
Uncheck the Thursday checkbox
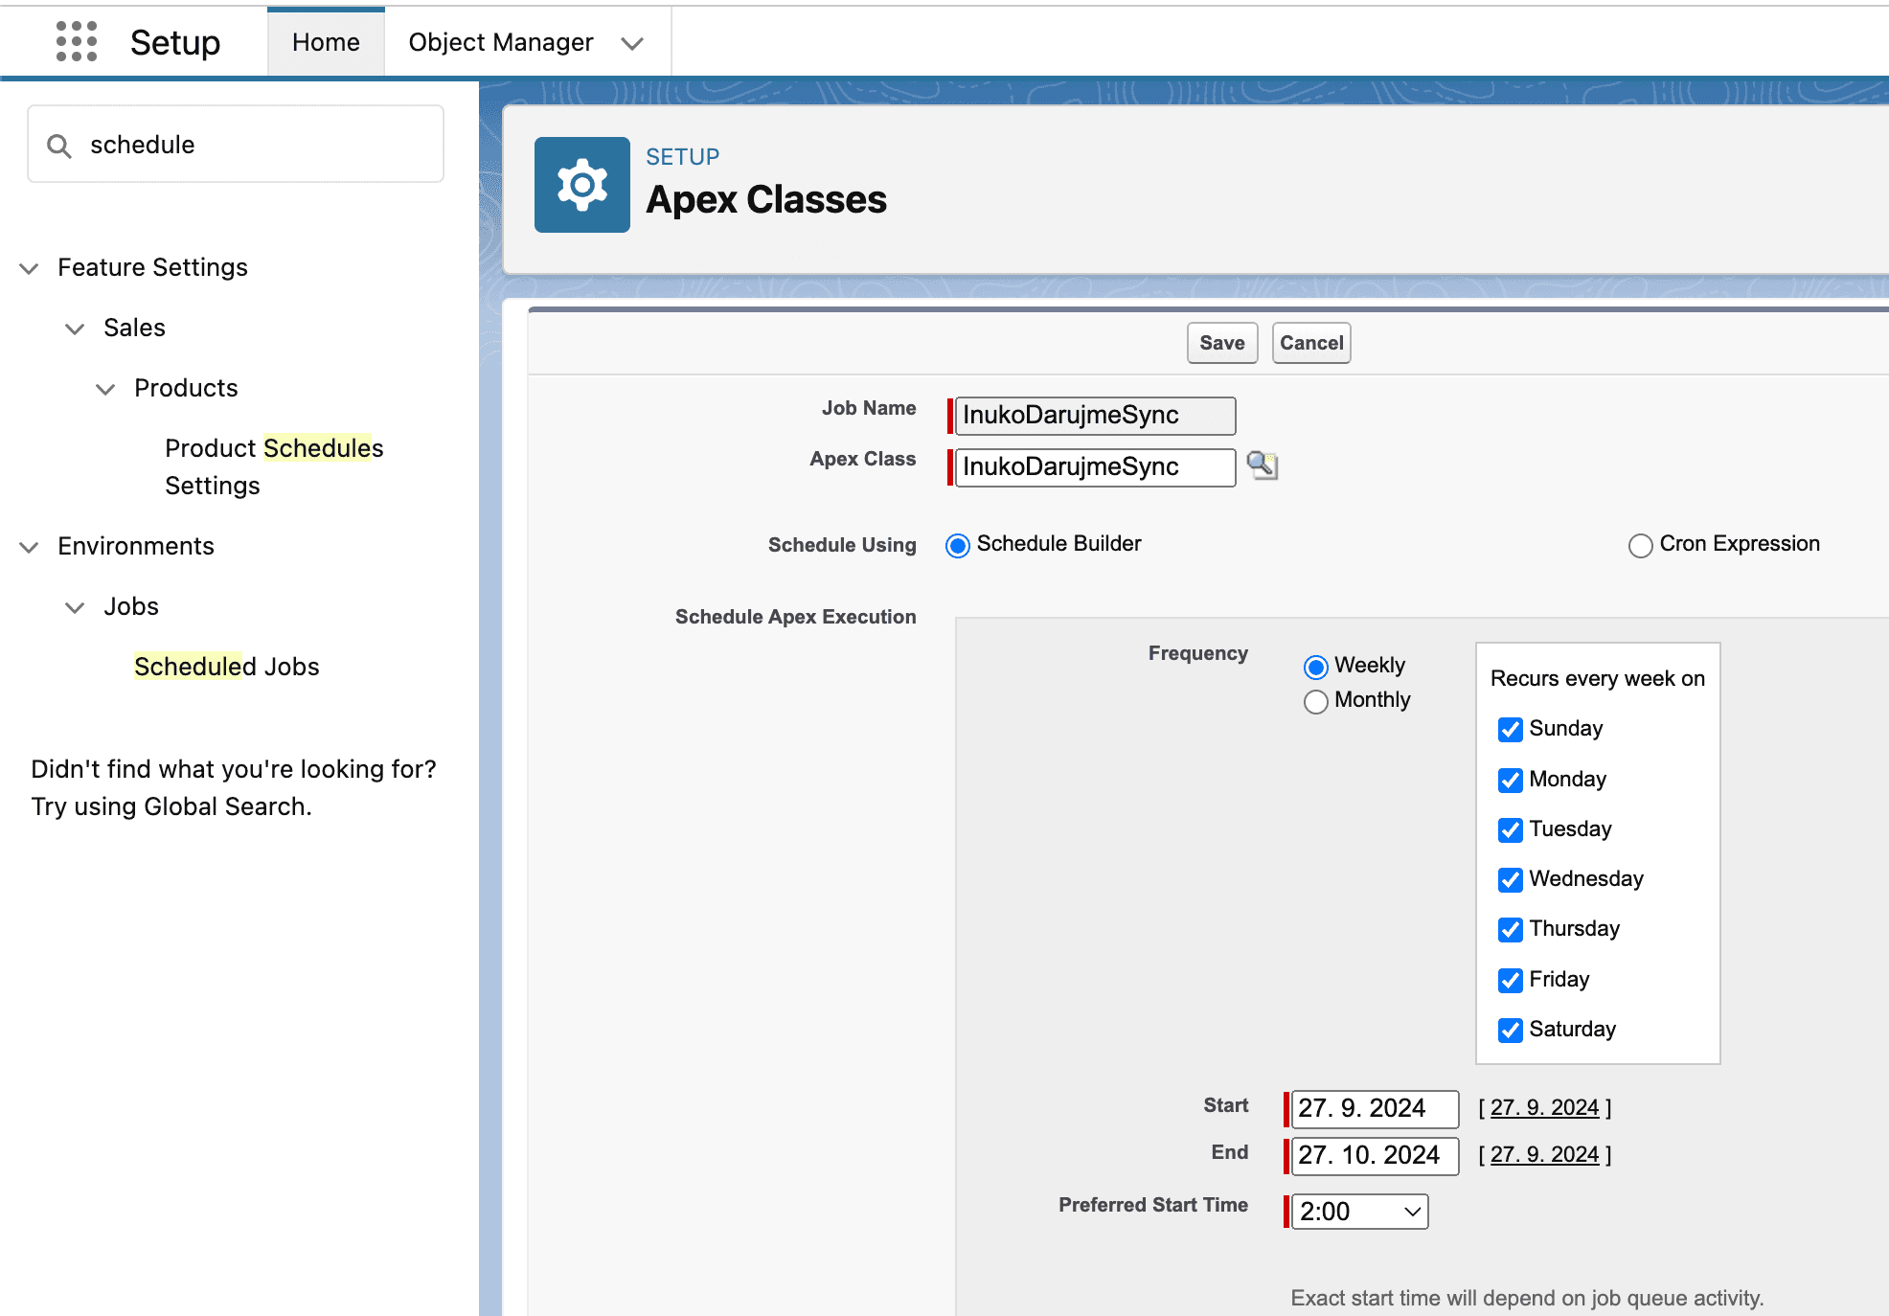(x=1511, y=929)
